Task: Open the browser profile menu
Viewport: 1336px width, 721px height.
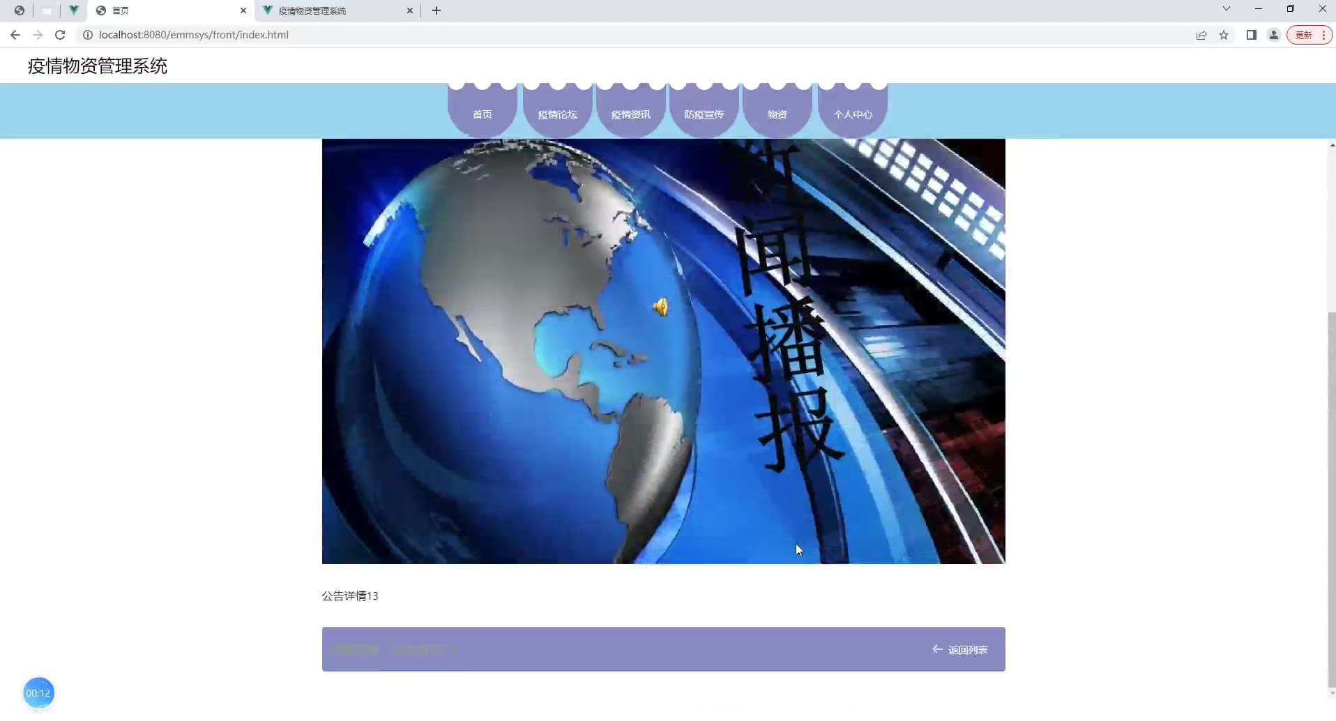Action: [1274, 35]
